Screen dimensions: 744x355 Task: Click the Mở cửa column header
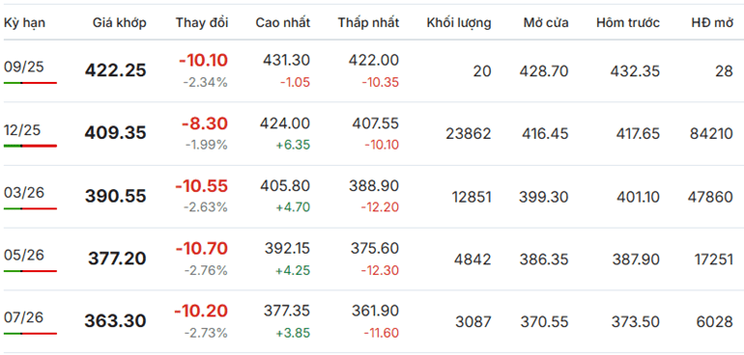point(546,23)
